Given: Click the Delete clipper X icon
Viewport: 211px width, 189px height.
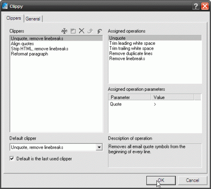Looking at the screenshot, I should point(82,31).
